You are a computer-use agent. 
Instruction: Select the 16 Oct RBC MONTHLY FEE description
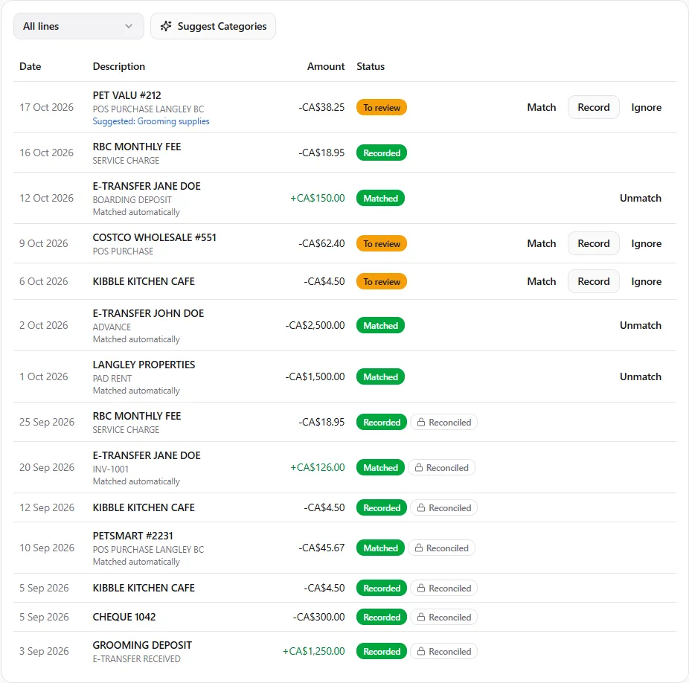137,147
